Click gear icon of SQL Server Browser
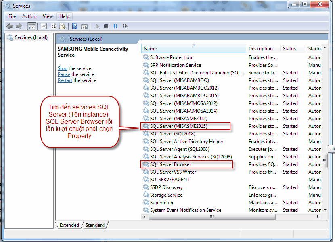Image resolution: width=335 pixels, height=242 pixels. [146, 164]
